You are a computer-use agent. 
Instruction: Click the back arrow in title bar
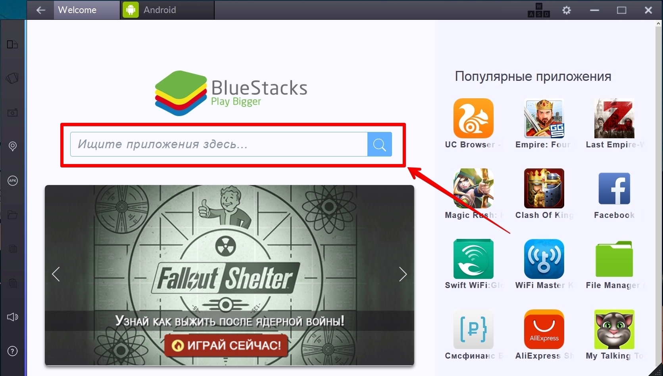click(40, 10)
